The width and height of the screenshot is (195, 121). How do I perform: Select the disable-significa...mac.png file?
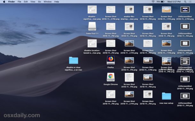point(92,10)
